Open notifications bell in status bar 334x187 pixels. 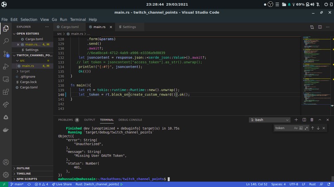pyautogui.click(x=329, y=184)
